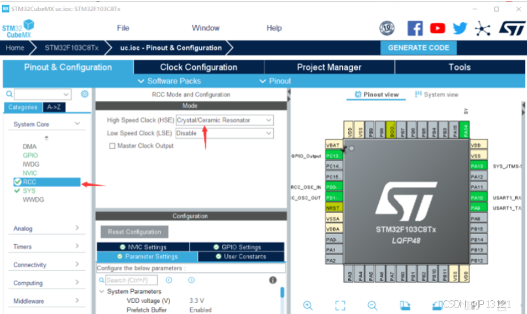This screenshot has width=527, height=314.
Task: Click the parameter search field
Action: [131, 280]
